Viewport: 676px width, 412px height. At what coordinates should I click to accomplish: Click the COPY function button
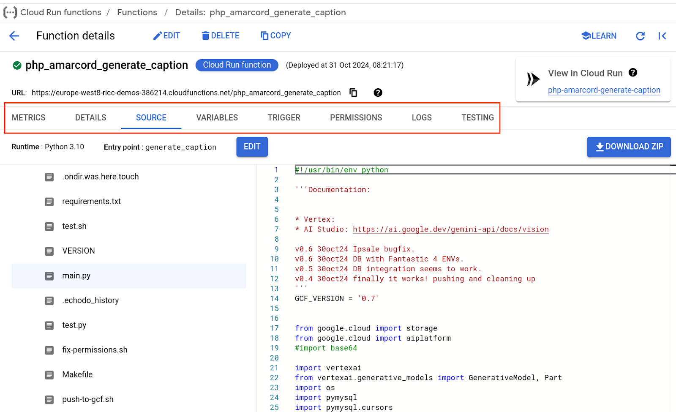(x=275, y=35)
